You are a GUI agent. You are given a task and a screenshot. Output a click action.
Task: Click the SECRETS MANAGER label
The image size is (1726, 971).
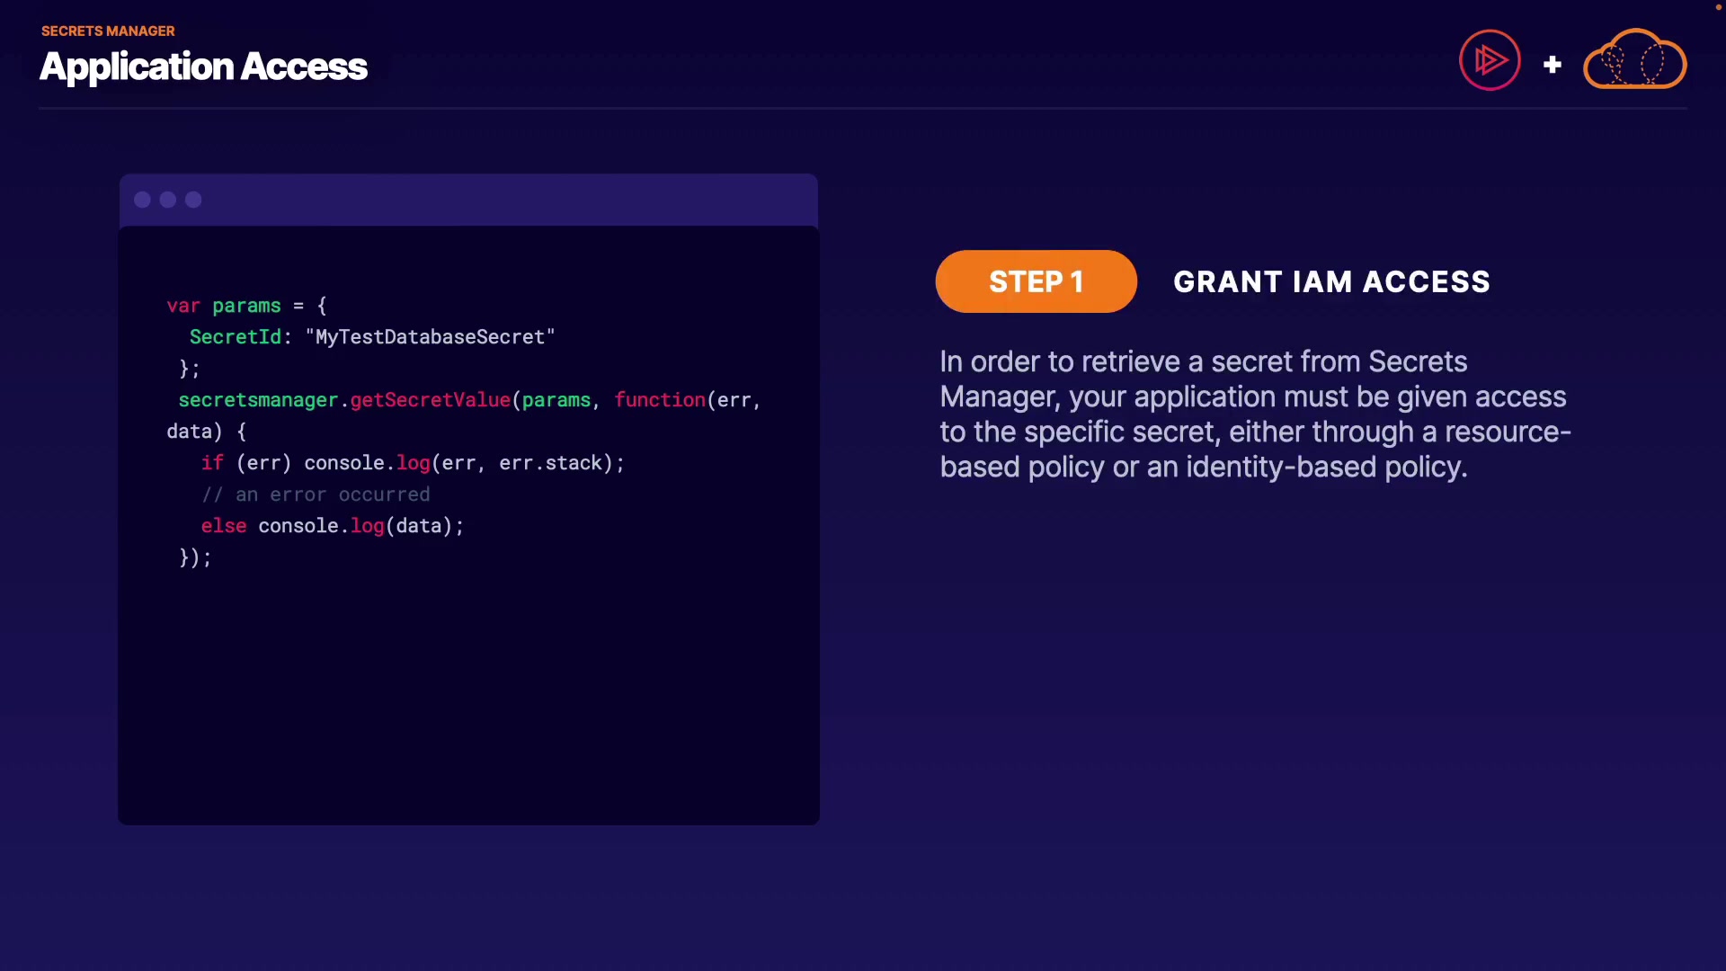[108, 31]
